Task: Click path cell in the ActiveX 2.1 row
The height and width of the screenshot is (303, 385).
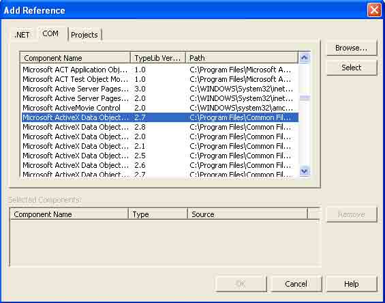Action: 241,146
